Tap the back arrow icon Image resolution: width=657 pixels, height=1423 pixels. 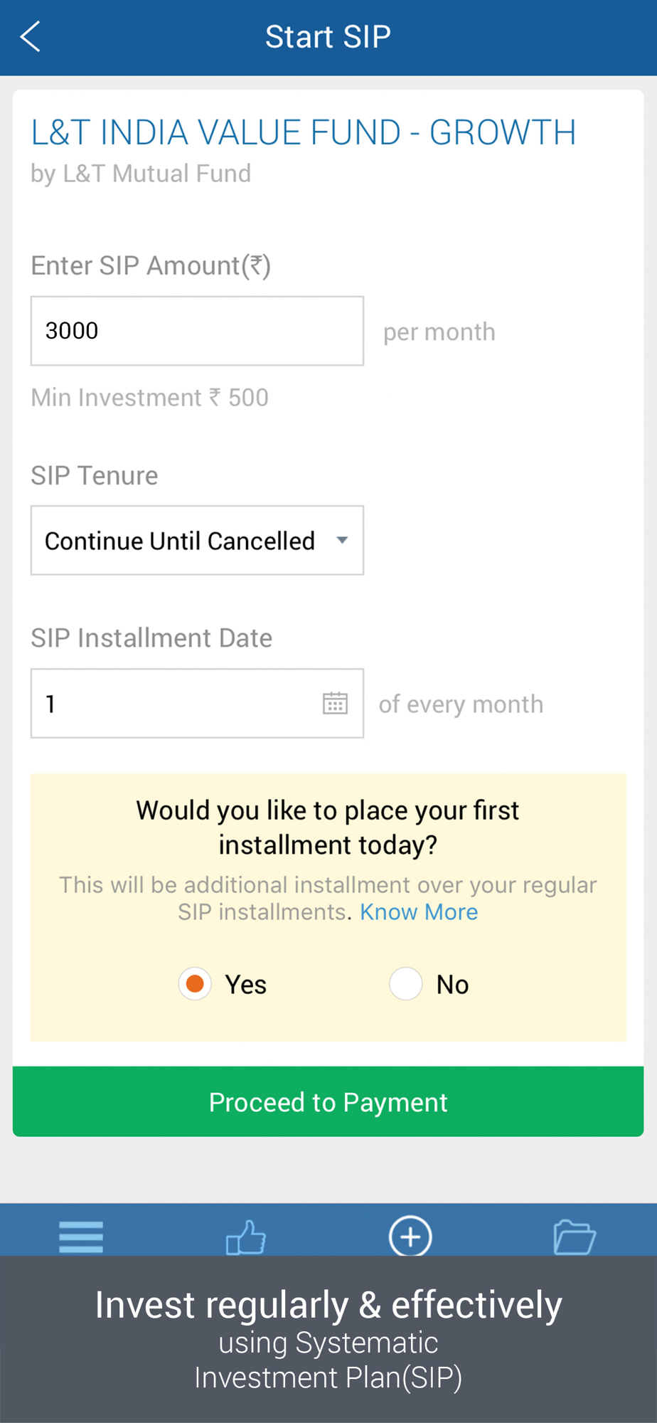click(x=31, y=37)
